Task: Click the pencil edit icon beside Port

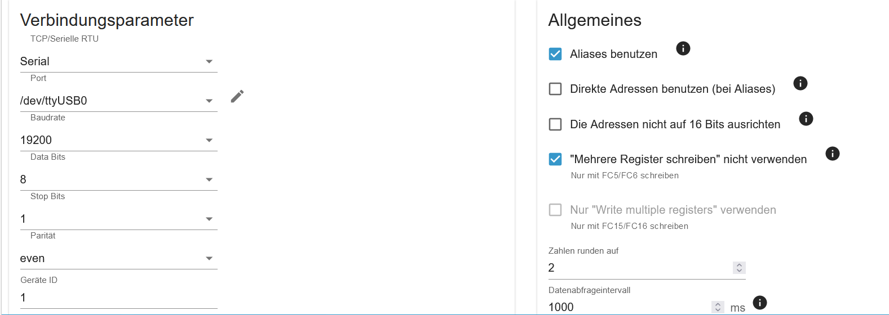Action: point(237,96)
